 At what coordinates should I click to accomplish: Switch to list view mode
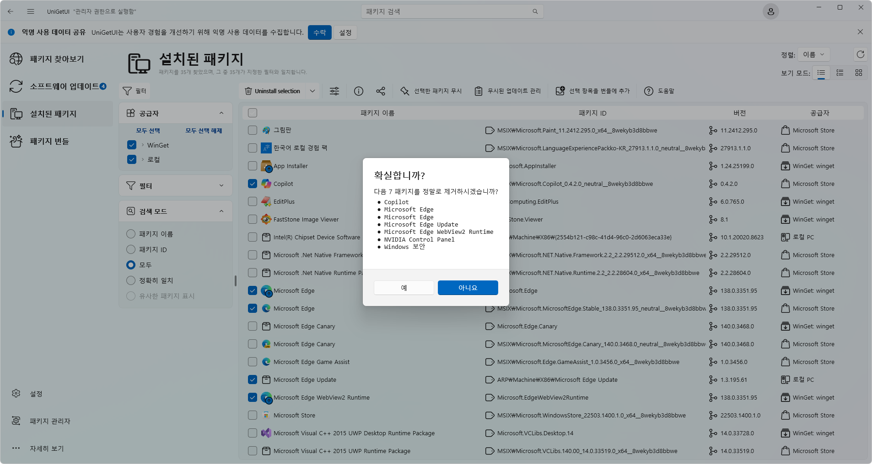[821, 73]
